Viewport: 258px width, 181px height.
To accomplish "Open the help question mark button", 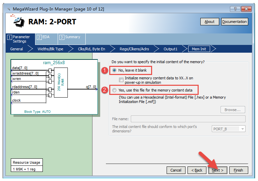I will (x=235, y=9).
